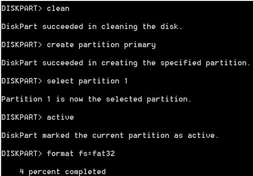Click the '4 percent completed' progress text
This screenshot has width=253, height=176.
[x=63, y=171]
